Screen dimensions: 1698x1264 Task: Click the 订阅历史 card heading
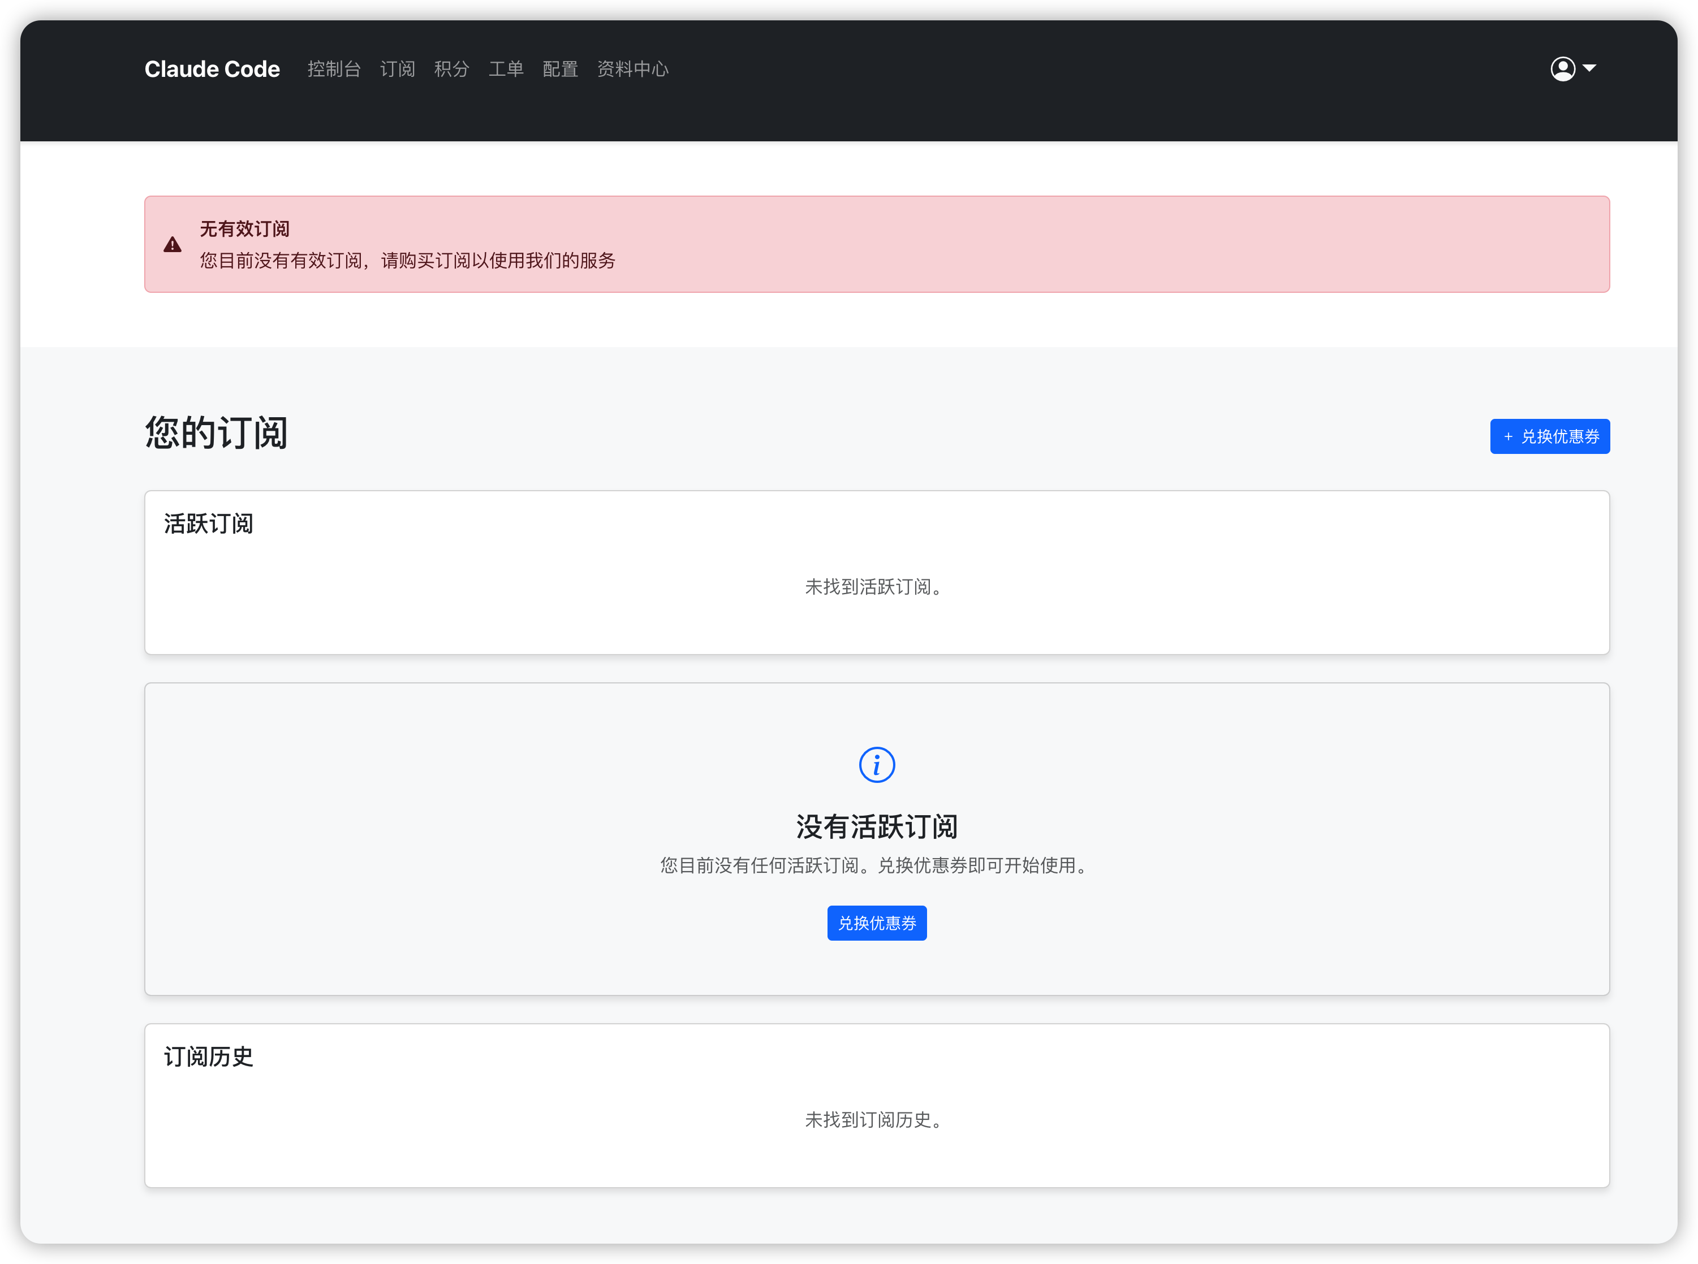[208, 1057]
